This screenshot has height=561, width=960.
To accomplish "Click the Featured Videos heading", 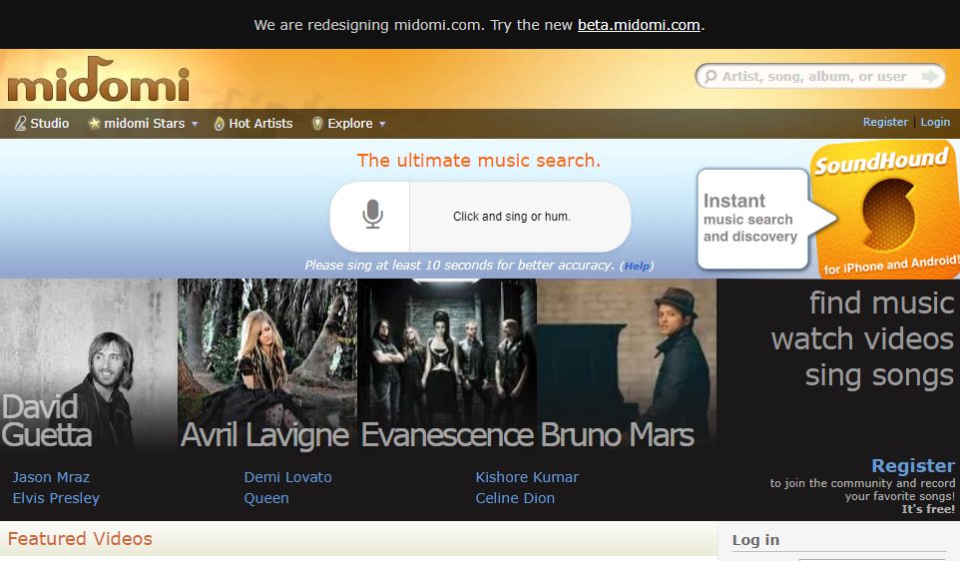I will pos(80,539).
